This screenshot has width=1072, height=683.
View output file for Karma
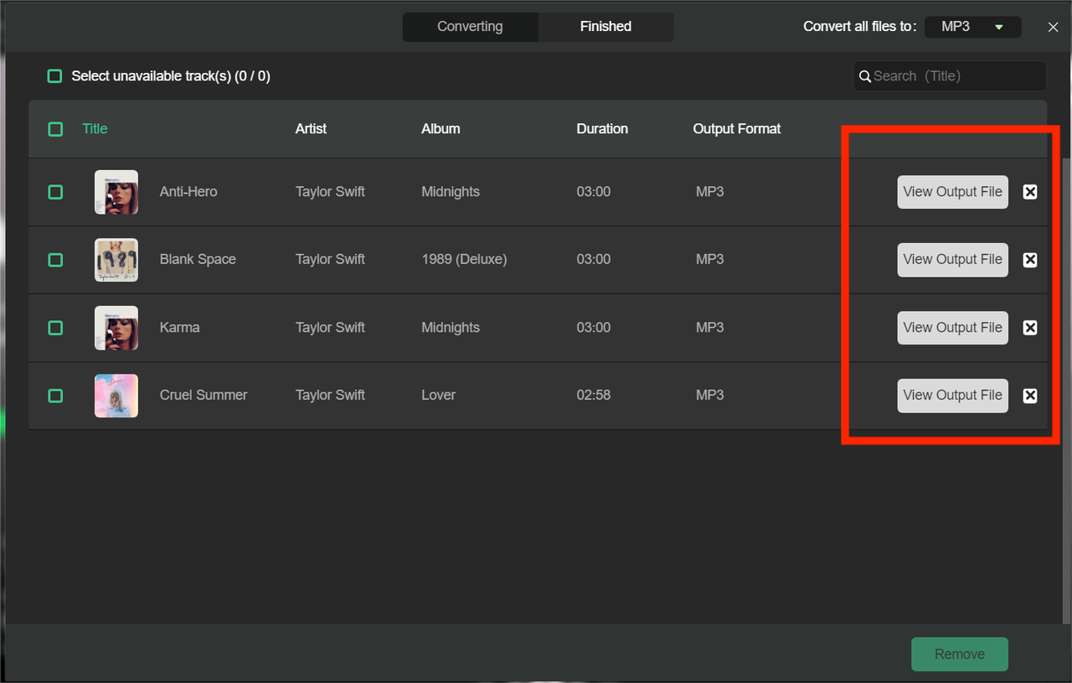pos(953,328)
